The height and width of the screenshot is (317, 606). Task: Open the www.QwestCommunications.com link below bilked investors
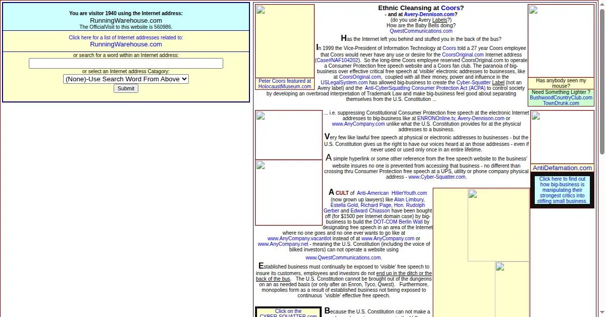(343, 257)
